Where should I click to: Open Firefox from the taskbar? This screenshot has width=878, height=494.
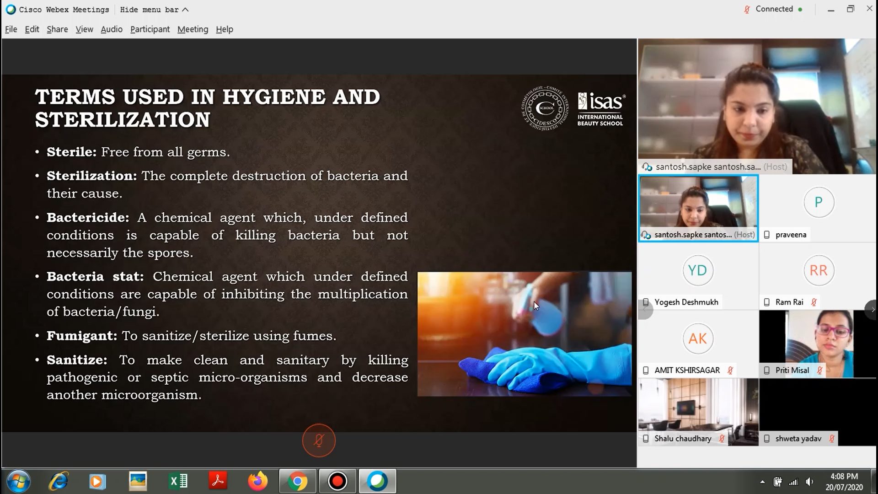pos(257,481)
